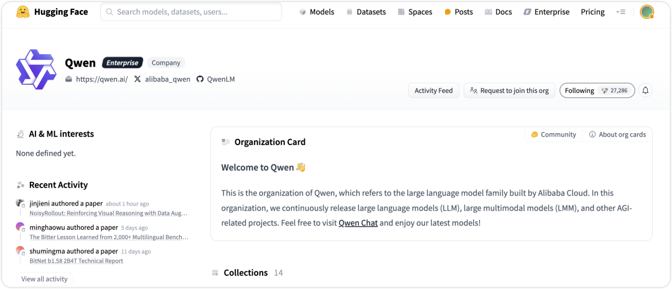Click Request to join this org
The height and width of the screenshot is (289, 672).
click(510, 90)
